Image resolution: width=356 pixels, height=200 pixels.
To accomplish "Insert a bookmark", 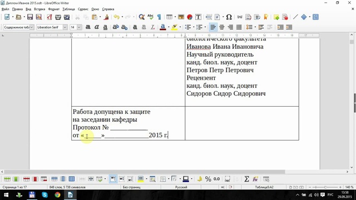I will (x=266, y=17).
